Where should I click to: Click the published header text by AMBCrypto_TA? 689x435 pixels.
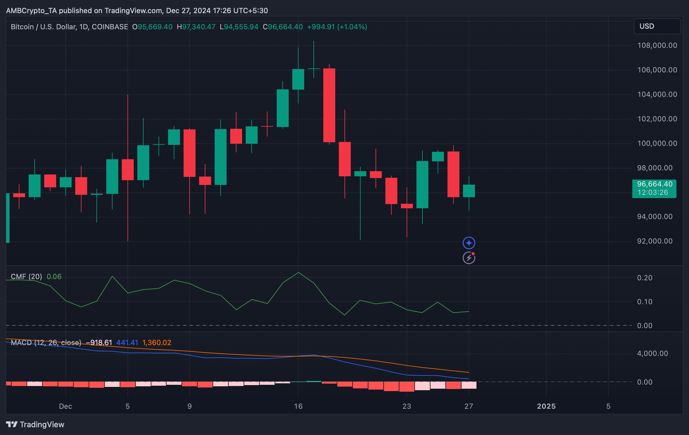click(137, 11)
